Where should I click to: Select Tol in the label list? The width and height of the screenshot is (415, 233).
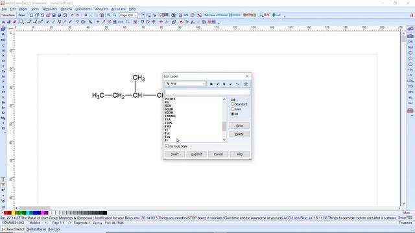[x=167, y=133]
